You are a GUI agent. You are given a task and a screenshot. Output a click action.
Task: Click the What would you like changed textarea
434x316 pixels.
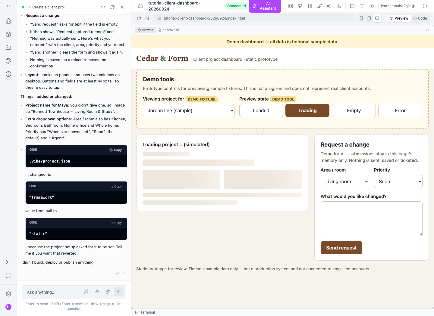tap(372, 219)
